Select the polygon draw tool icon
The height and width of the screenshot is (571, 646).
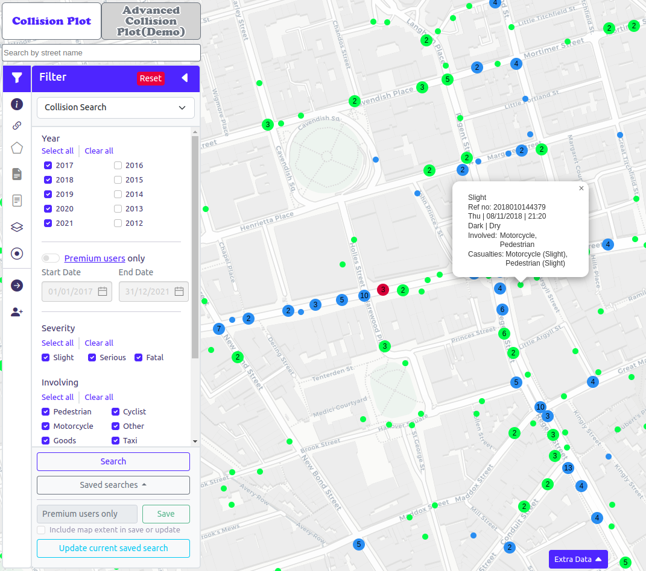click(x=17, y=148)
